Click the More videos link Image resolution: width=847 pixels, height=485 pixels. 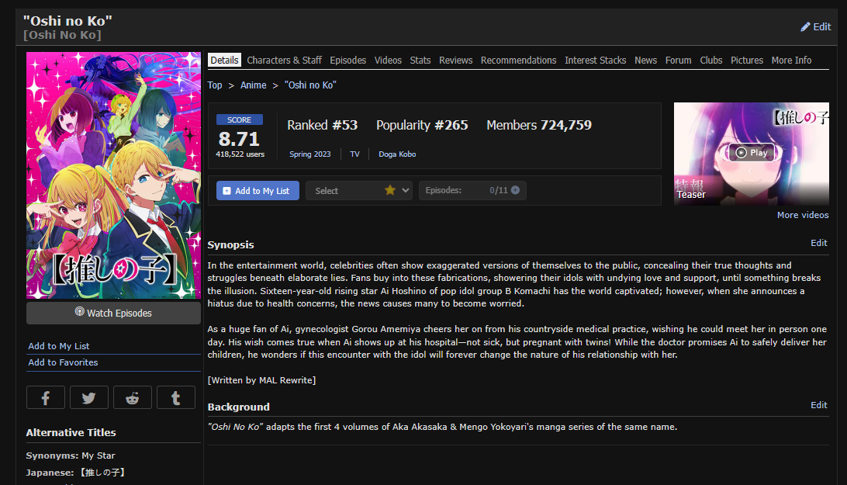point(803,215)
